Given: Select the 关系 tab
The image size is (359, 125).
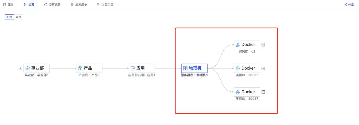Looking at the screenshot, I should tap(29, 5).
